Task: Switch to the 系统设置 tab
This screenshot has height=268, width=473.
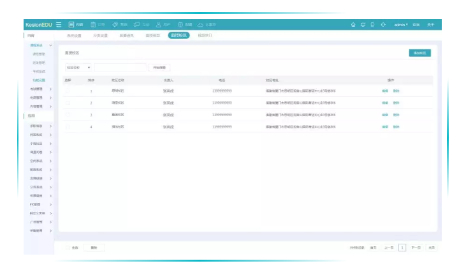Action: tap(74, 35)
